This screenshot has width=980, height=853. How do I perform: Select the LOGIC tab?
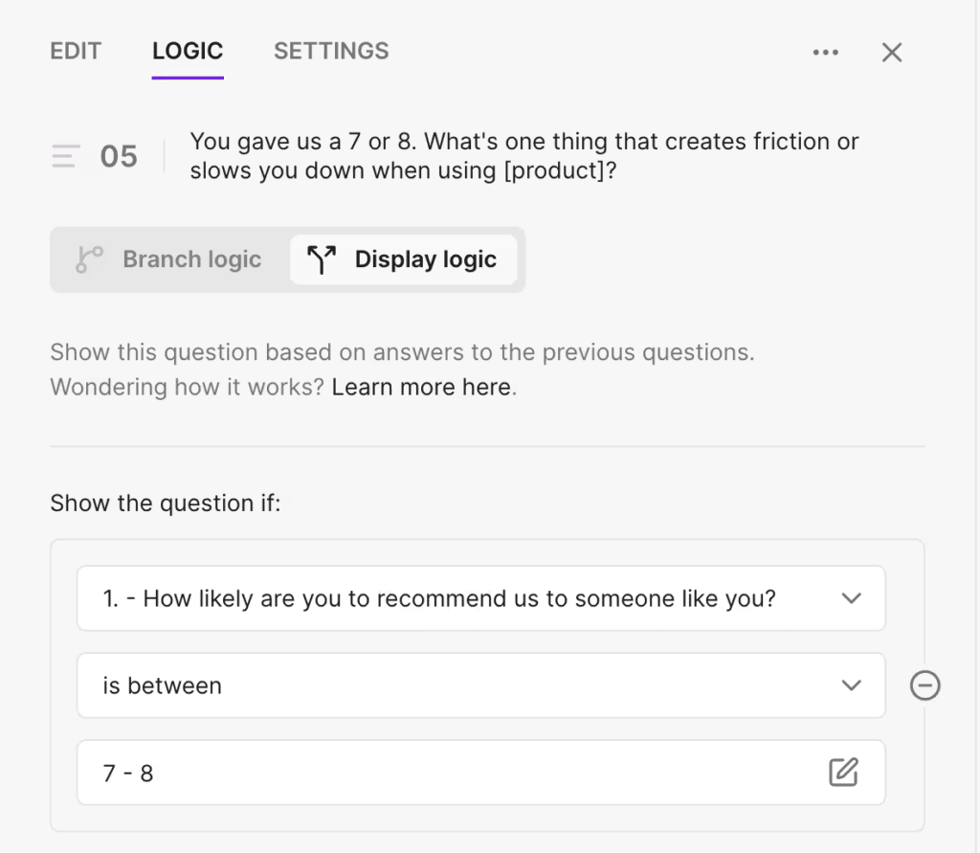click(188, 52)
